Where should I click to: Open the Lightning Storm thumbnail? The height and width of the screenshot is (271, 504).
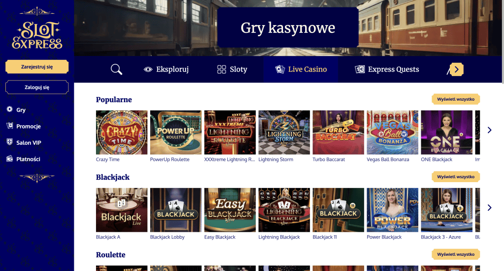284,133
